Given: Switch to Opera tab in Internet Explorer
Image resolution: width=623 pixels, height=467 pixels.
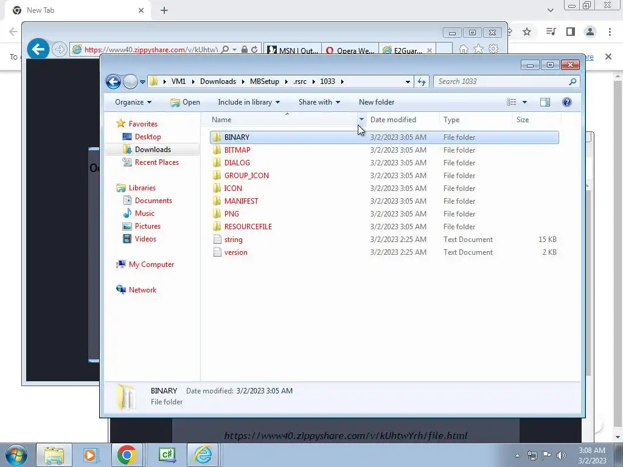Looking at the screenshot, I should pyautogui.click(x=350, y=50).
